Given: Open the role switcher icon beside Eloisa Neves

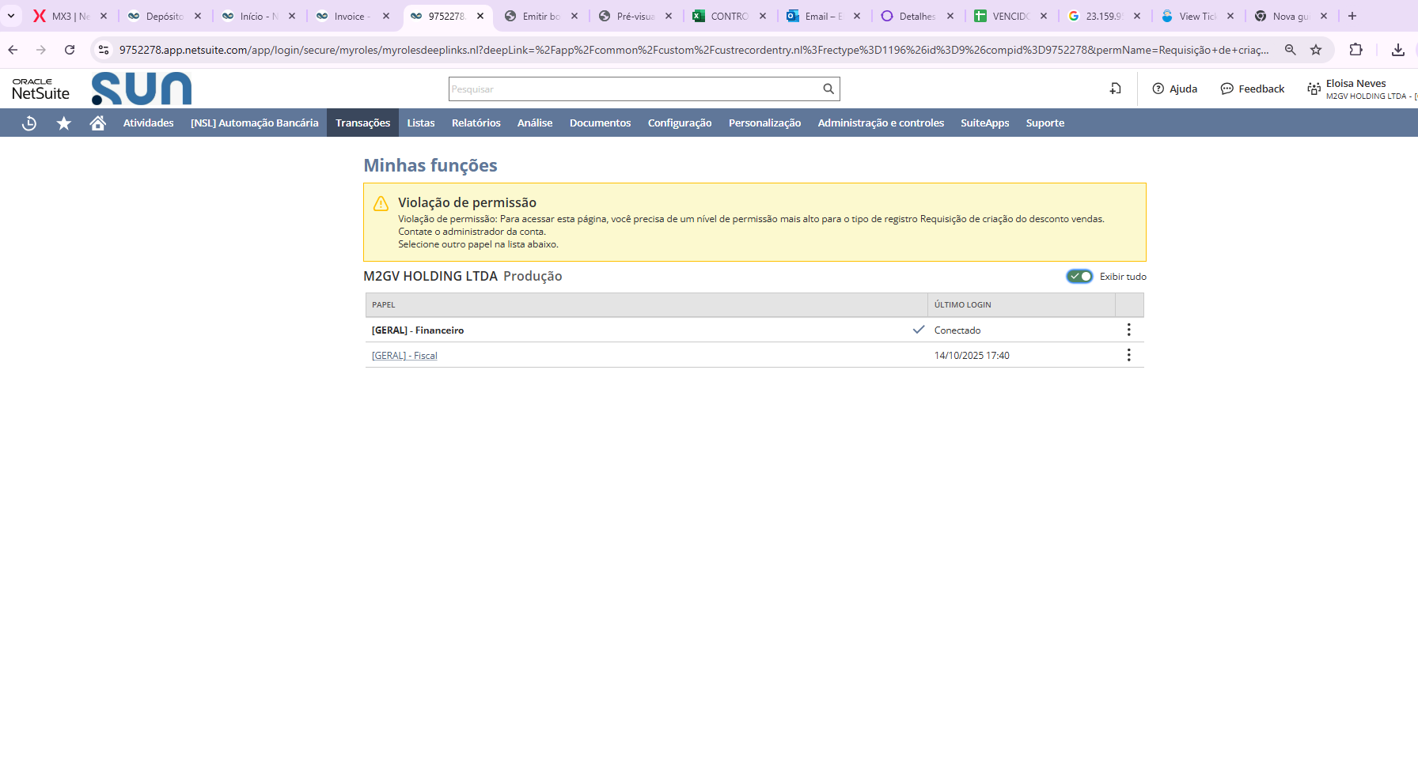Looking at the screenshot, I should [1314, 89].
